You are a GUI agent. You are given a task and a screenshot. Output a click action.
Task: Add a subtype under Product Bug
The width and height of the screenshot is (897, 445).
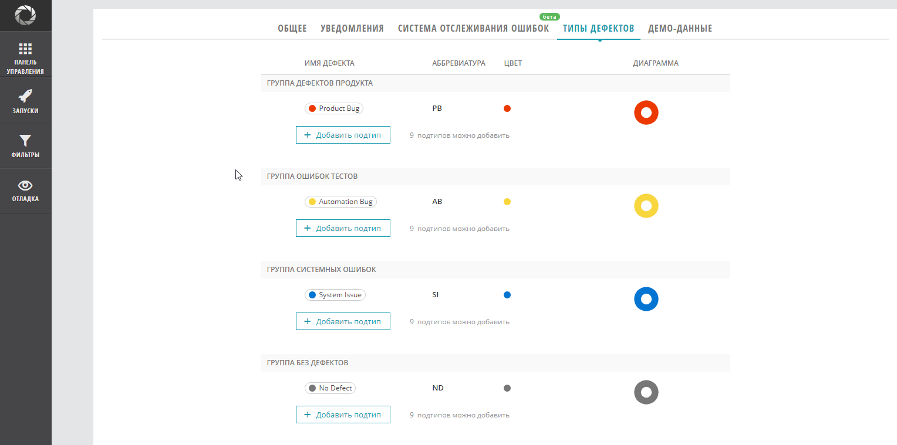343,134
